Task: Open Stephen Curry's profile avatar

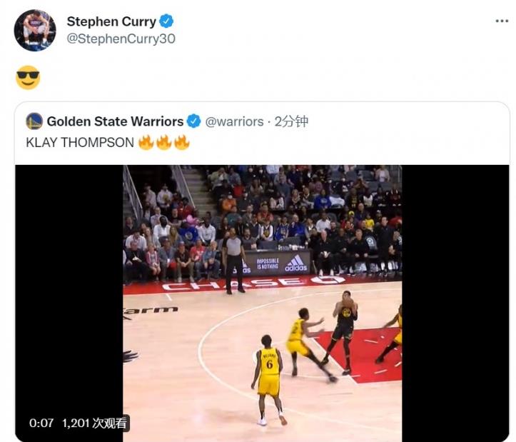Action: (35, 30)
